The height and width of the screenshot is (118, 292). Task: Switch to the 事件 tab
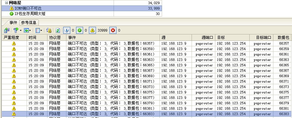[13, 23]
